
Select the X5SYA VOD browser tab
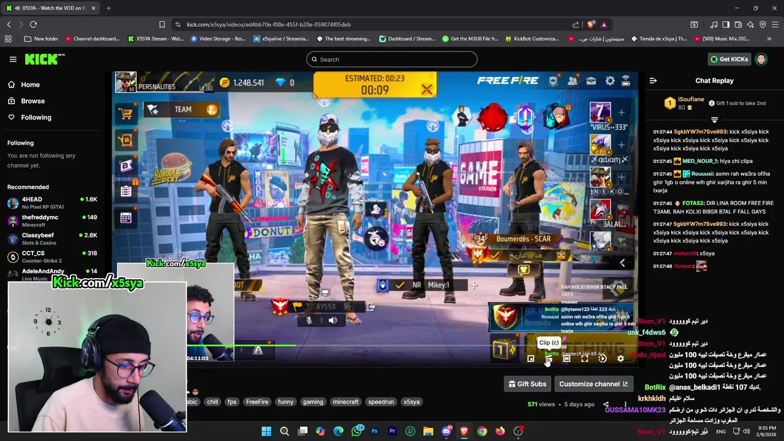[50, 8]
